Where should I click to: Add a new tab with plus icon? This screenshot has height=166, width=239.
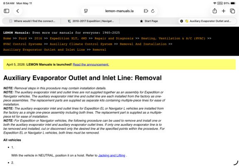pos(224,11)
